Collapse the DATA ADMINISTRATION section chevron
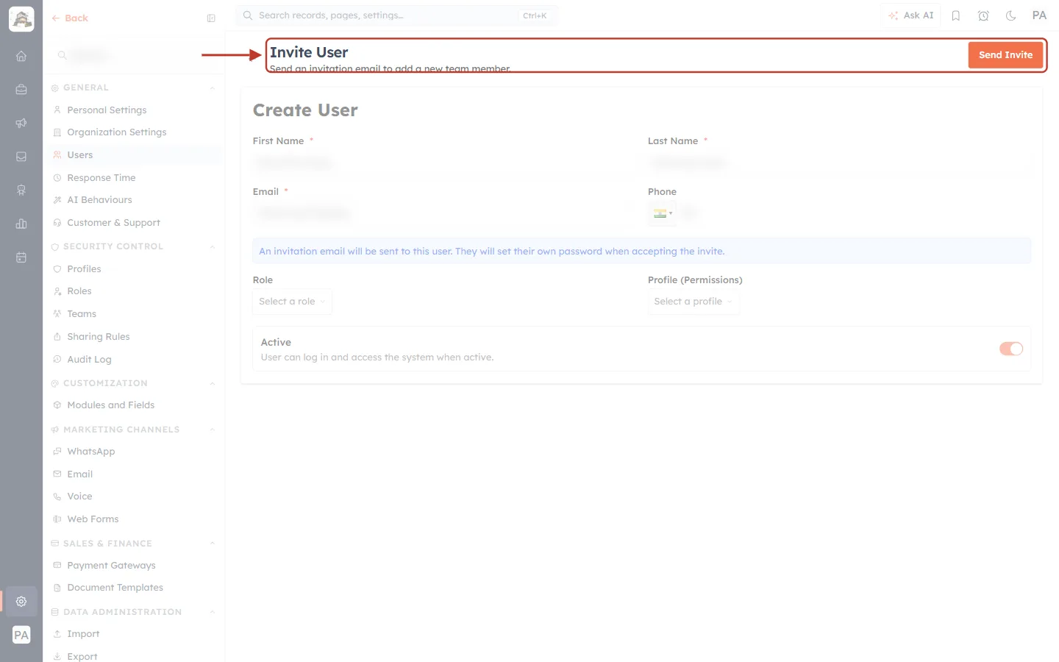 coord(213,613)
